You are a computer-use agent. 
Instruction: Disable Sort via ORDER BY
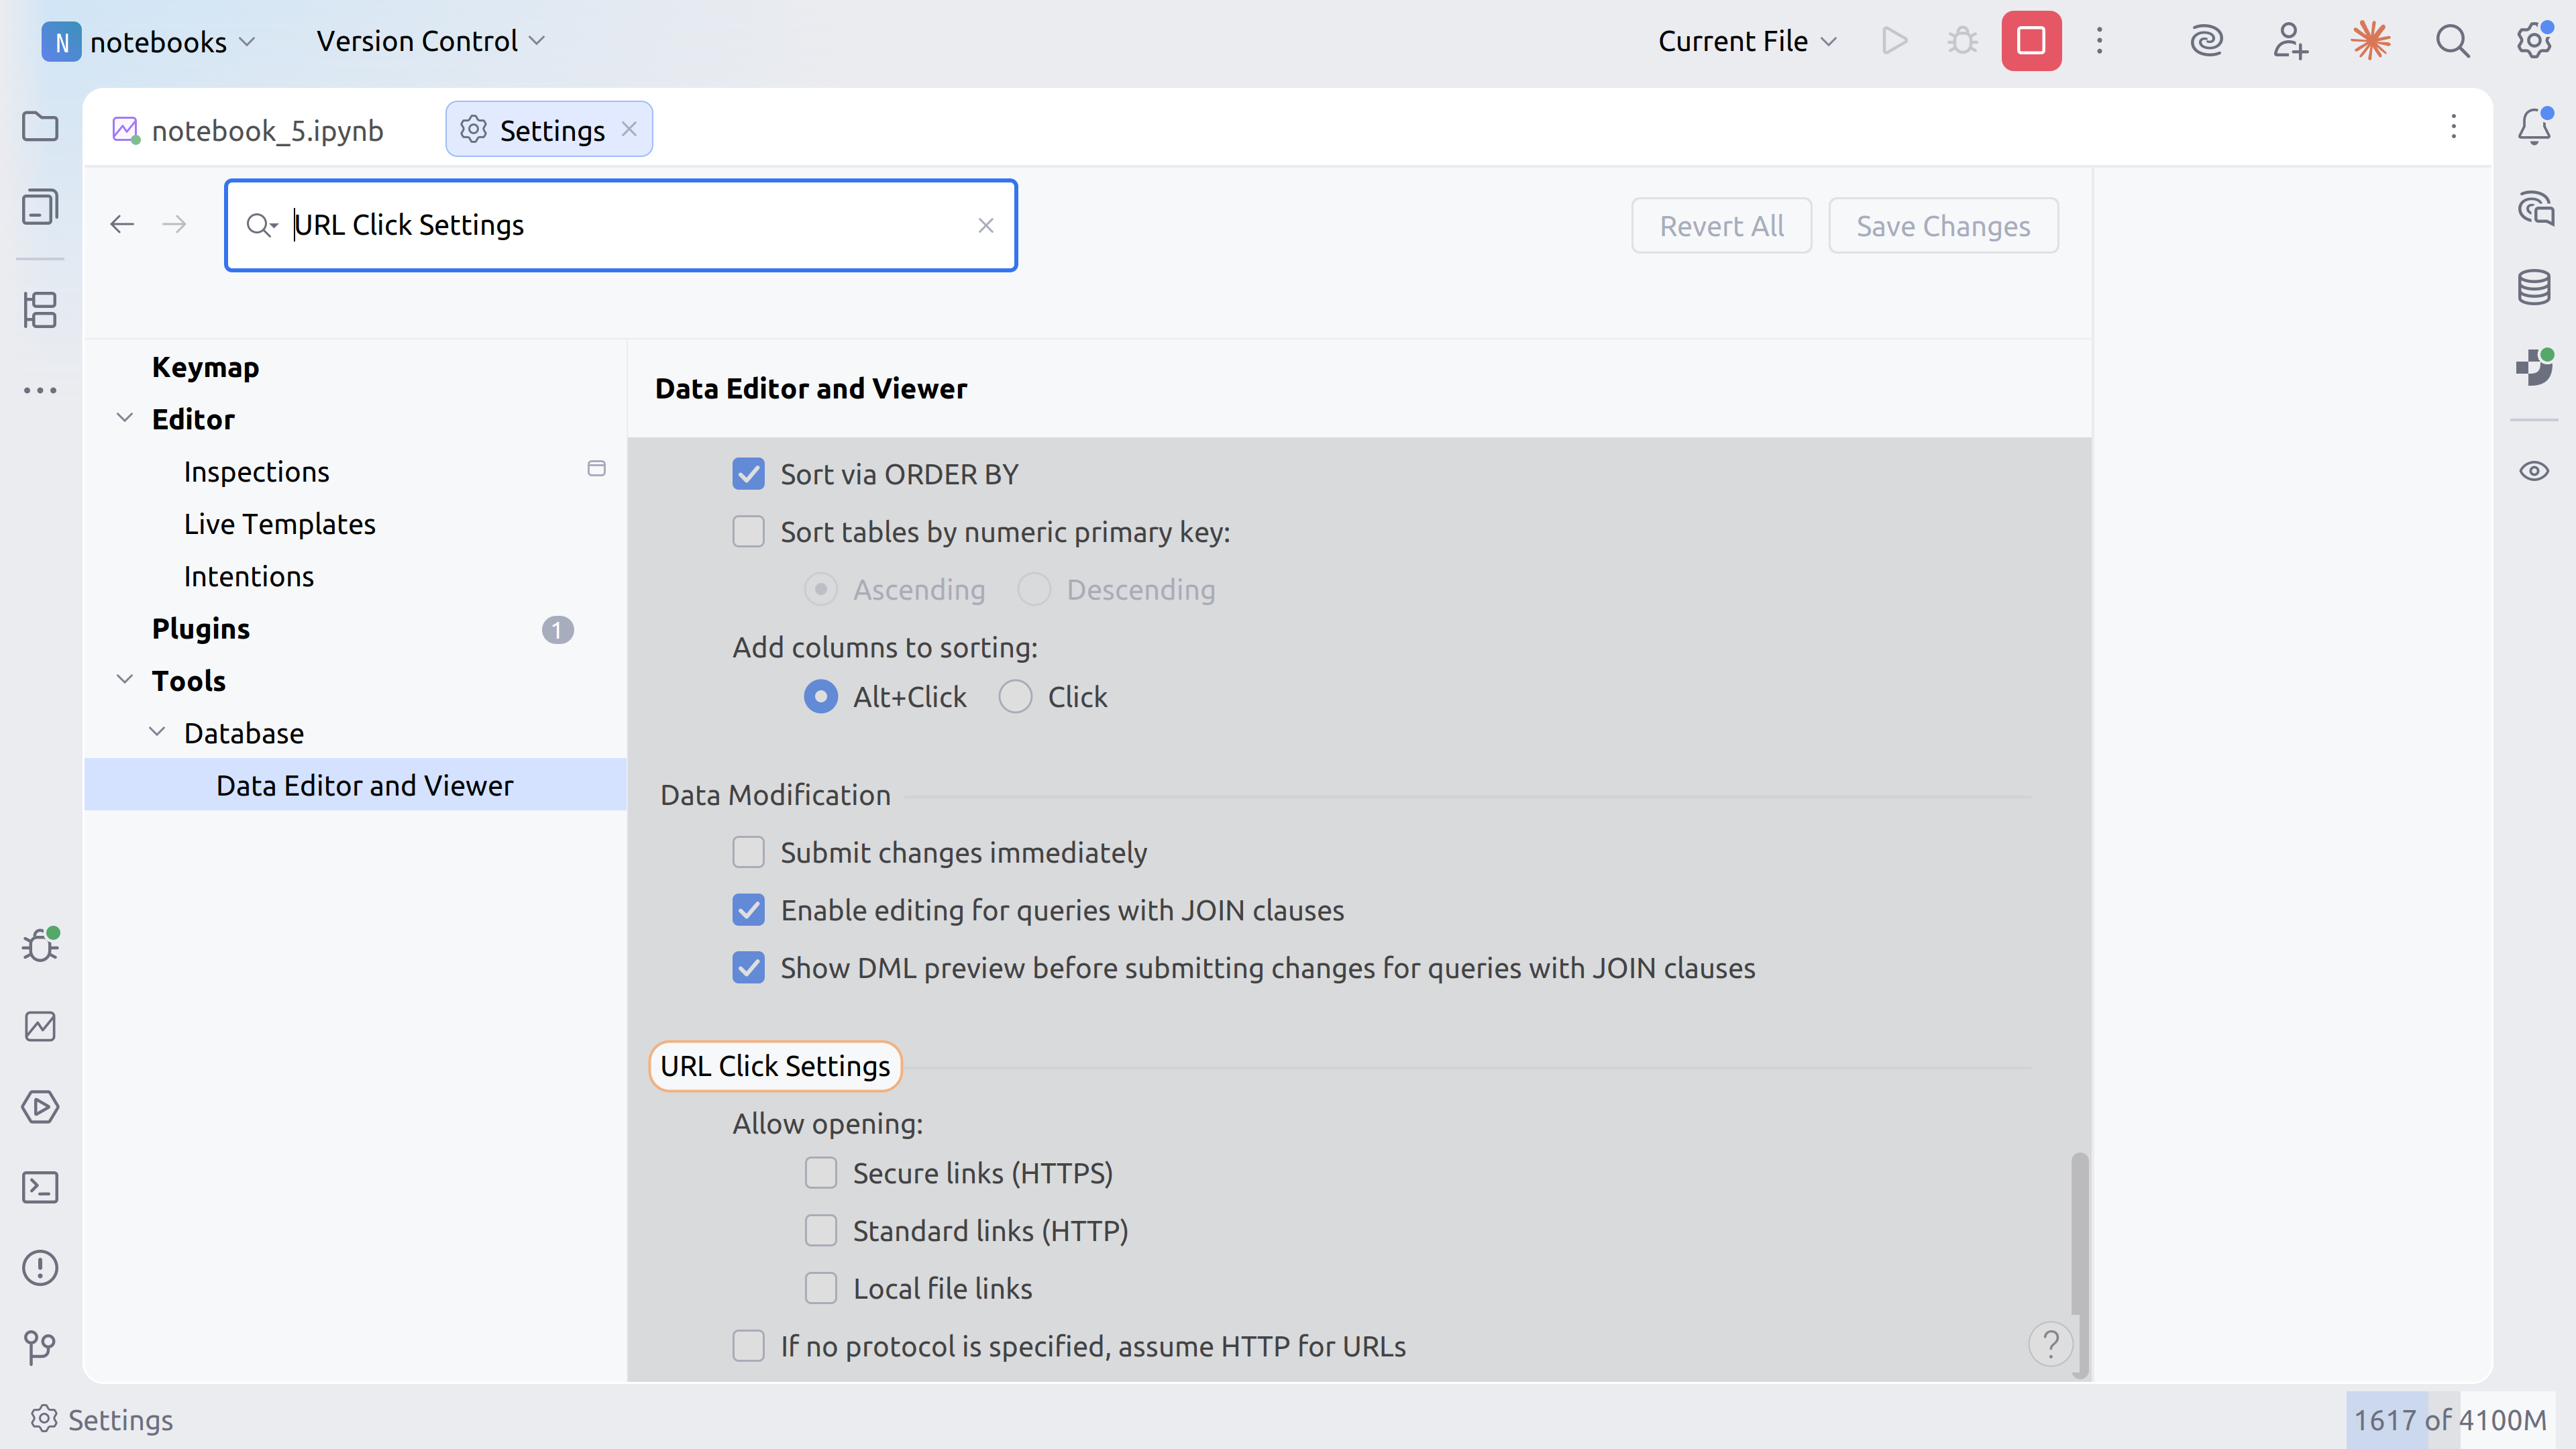[x=749, y=474]
